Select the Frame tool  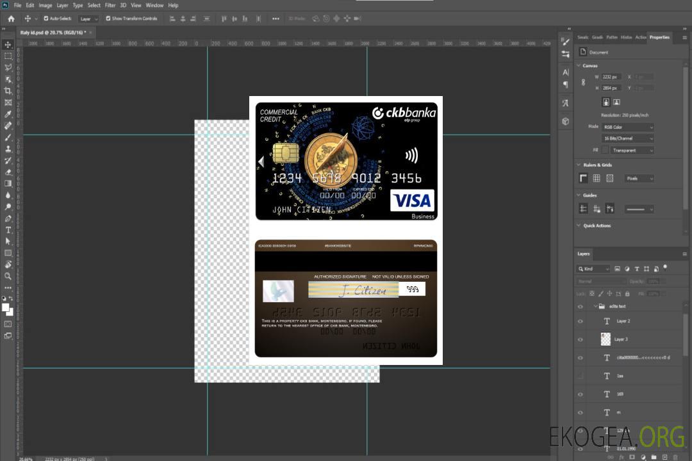point(8,102)
